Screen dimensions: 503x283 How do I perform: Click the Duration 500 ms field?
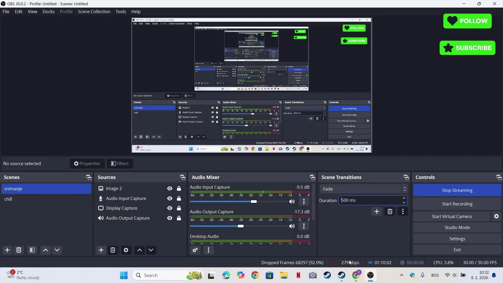click(373, 200)
